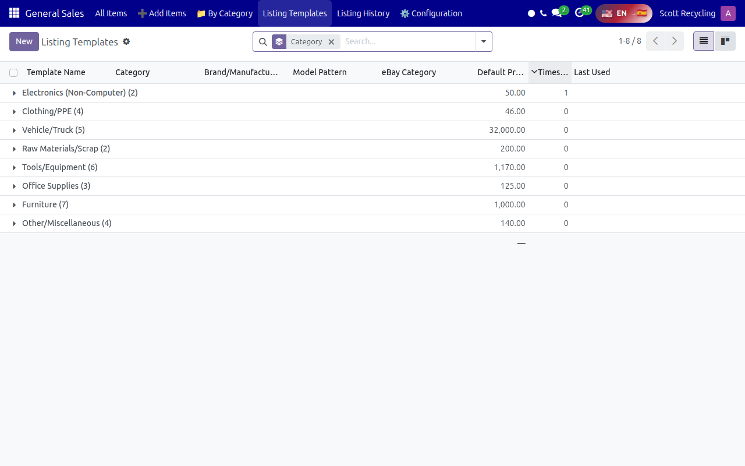Open the By Category menu
This screenshot has width=745, height=466.
(x=225, y=13)
